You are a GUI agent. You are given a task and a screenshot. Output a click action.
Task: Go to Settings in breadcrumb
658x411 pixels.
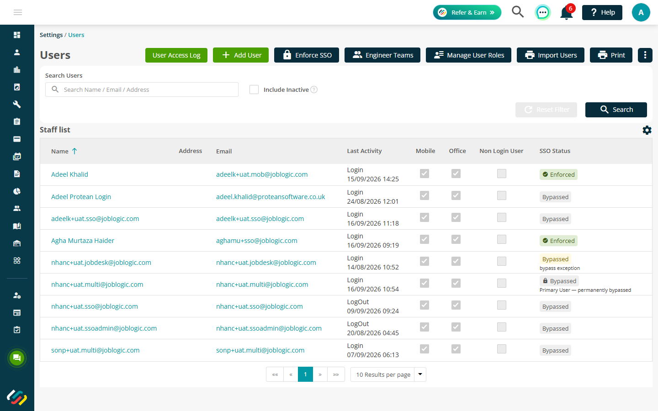pos(51,35)
